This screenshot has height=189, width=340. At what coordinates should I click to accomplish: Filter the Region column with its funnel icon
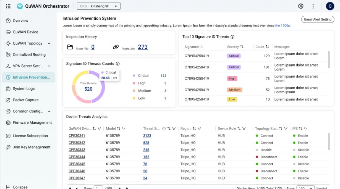(199, 128)
